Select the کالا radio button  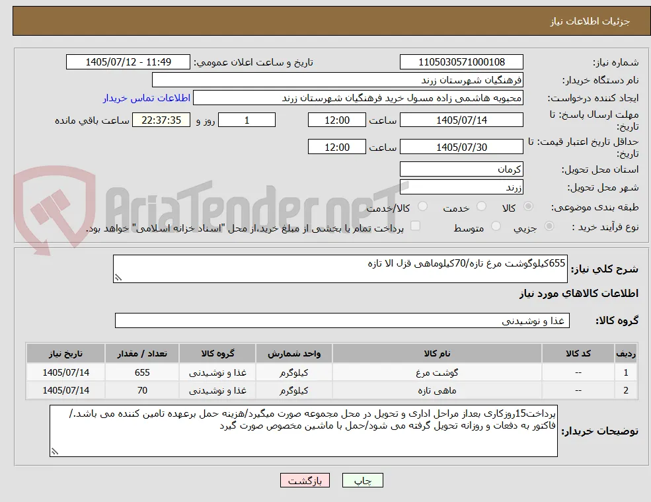[x=529, y=206]
